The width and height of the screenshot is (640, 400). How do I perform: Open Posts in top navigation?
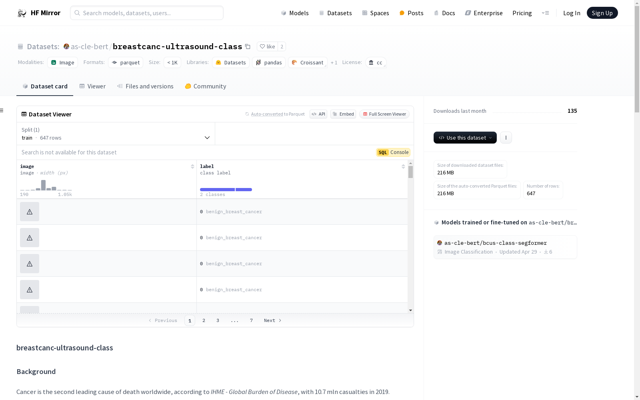pos(411,13)
